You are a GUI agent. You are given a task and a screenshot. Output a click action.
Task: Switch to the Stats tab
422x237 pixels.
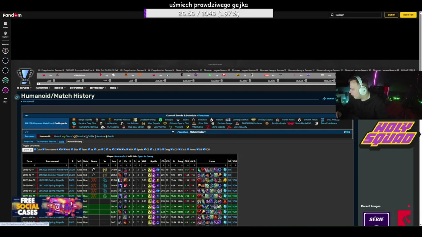62,142
